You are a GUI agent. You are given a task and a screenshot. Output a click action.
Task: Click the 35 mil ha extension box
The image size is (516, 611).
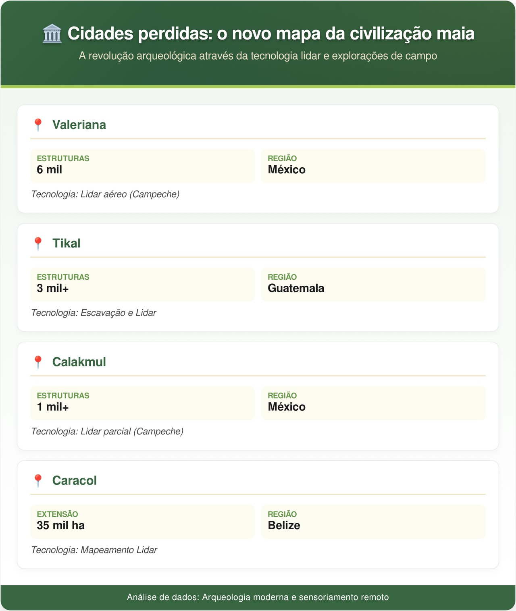pyautogui.click(x=142, y=521)
